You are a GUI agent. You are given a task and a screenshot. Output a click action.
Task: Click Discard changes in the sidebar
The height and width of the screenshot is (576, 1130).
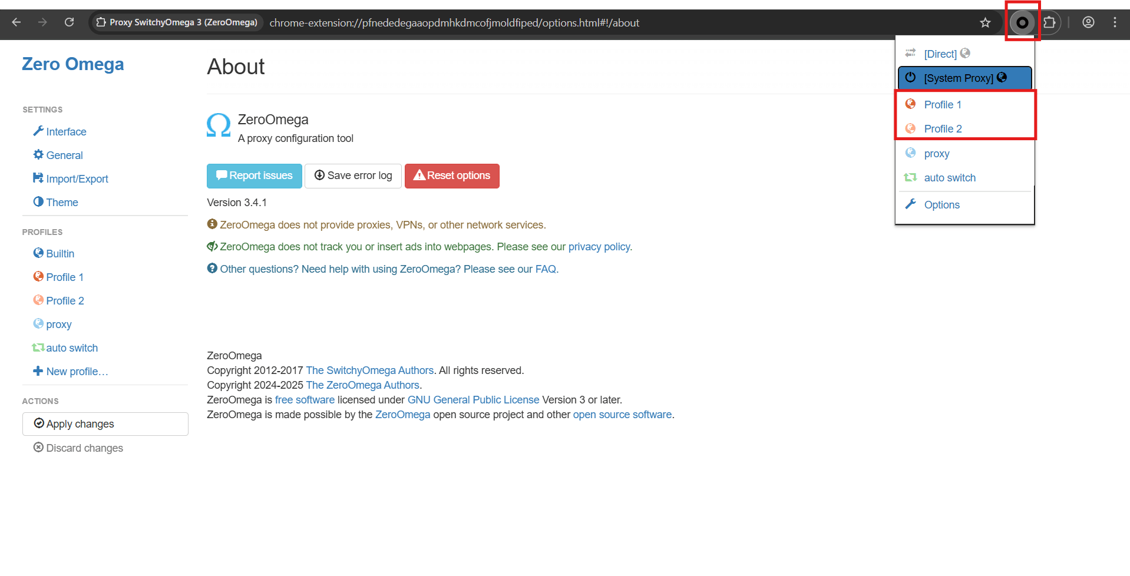click(x=78, y=448)
